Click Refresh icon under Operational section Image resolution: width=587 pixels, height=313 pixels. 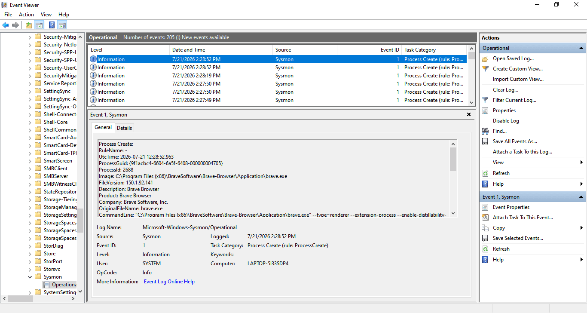tap(485, 173)
